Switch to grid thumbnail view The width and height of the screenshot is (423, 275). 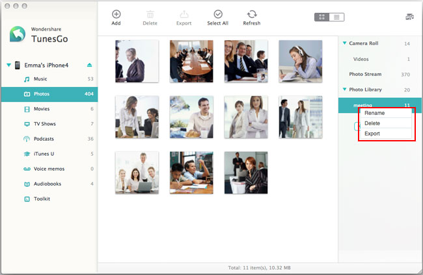click(x=322, y=18)
